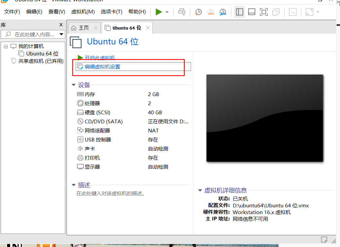Click the console view terminal icon
The width and height of the screenshot is (340, 247).
click(293, 12)
